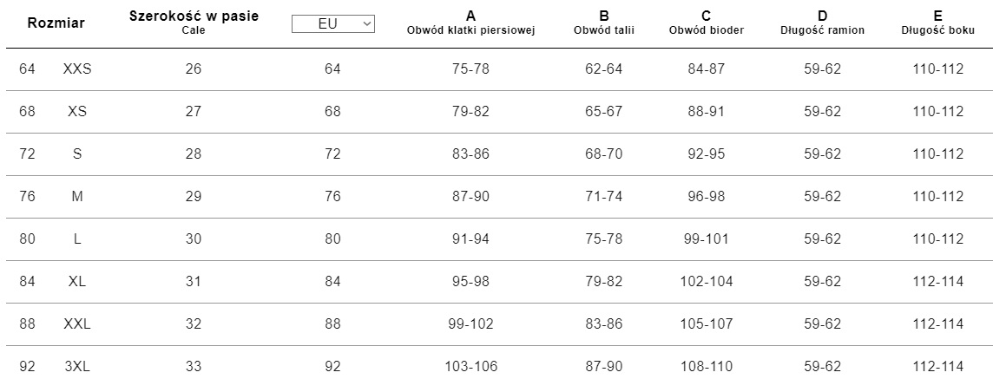Click hip value 99-101 in L row

pyautogui.click(x=706, y=239)
